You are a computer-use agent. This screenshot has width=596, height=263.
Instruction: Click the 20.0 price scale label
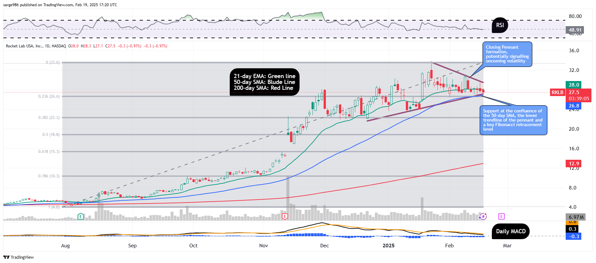574,129
